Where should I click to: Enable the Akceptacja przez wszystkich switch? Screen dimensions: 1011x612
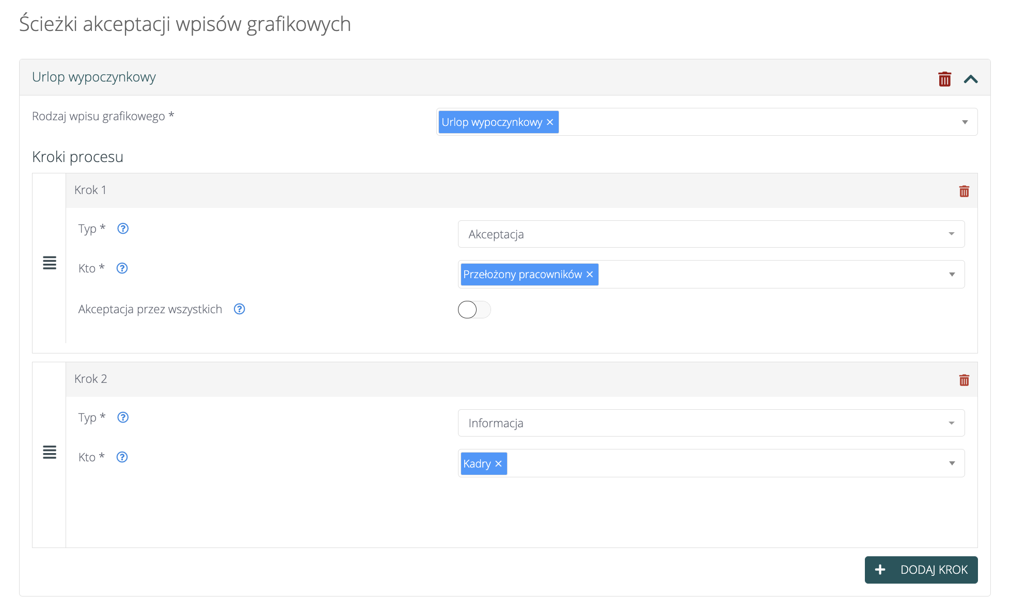[474, 310]
